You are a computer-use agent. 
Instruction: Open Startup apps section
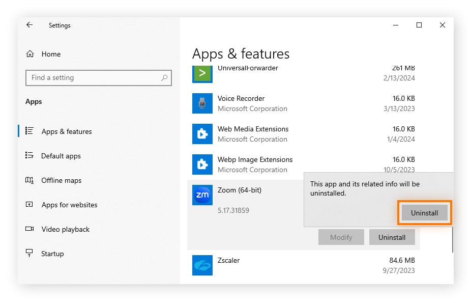[52, 254]
